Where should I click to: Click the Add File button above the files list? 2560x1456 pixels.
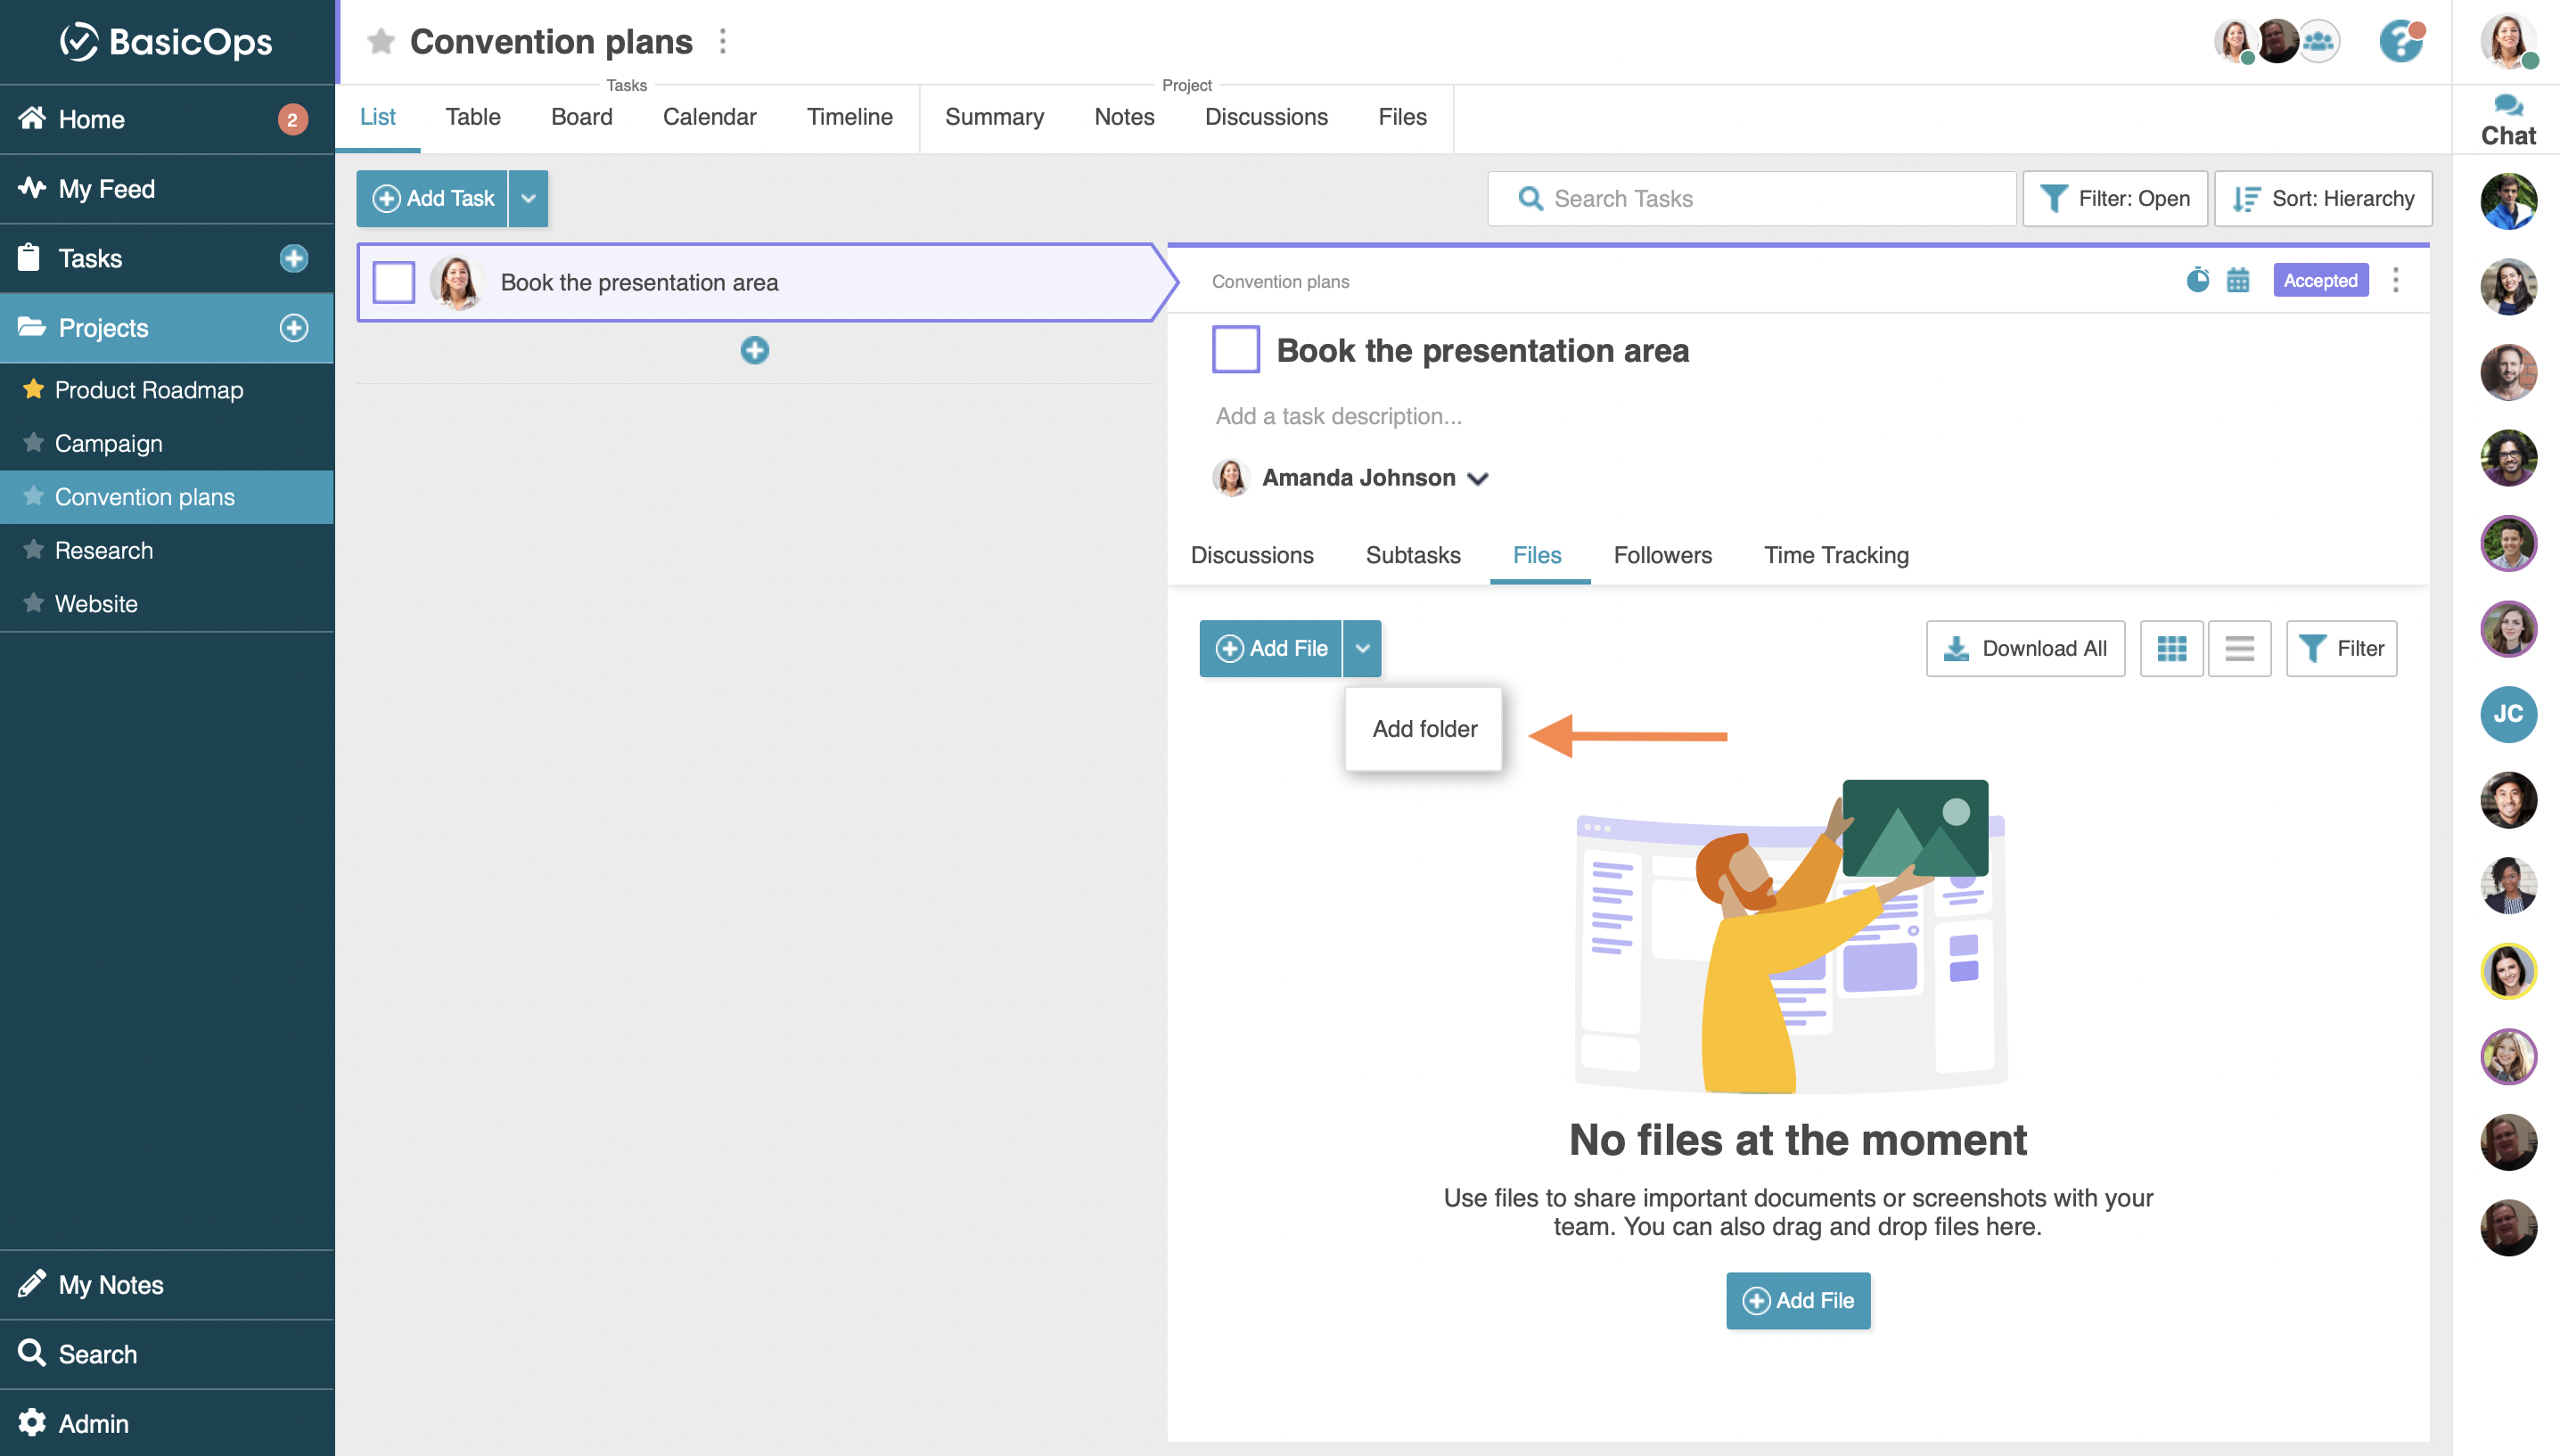point(1270,648)
